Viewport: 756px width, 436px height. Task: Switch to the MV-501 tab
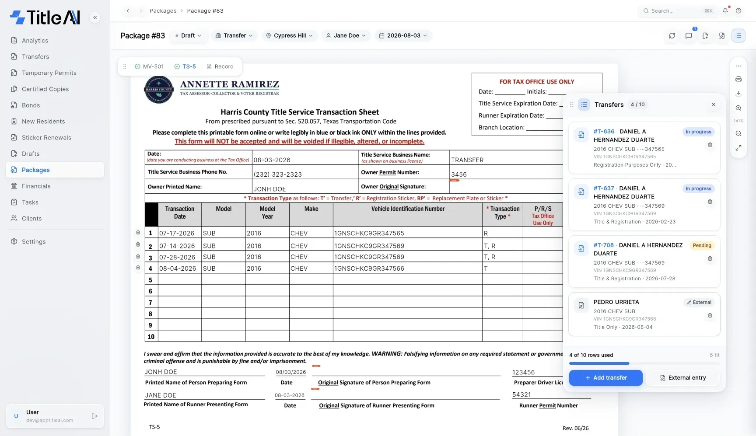pos(149,66)
